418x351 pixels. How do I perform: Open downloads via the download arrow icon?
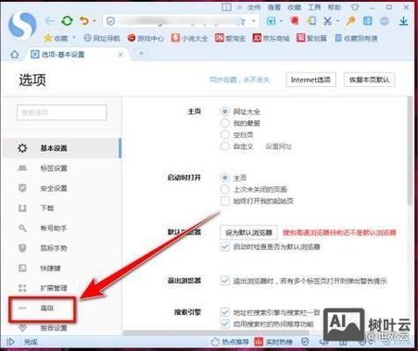(403, 21)
